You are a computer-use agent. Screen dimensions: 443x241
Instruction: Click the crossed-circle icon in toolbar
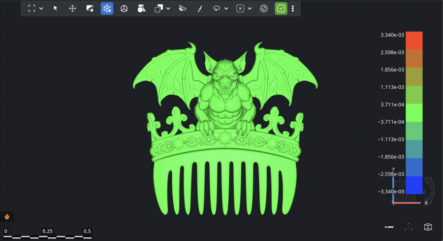pos(264,8)
